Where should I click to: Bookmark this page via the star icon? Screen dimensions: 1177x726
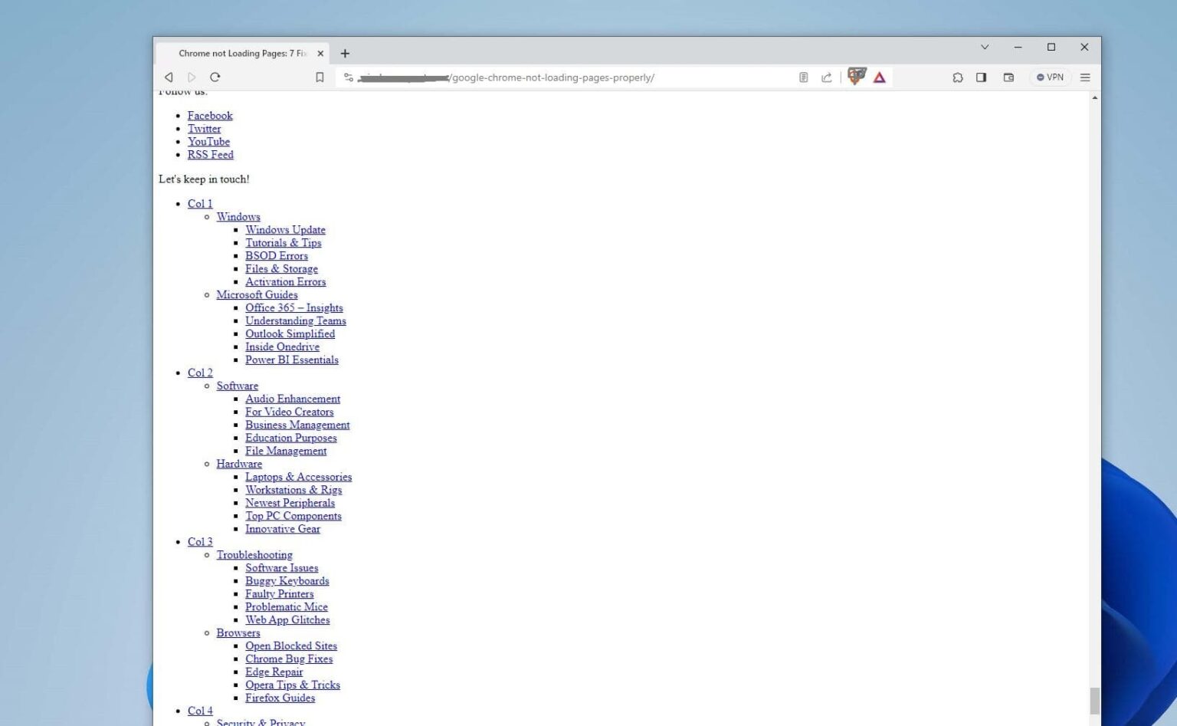pyautogui.click(x=320, y=77)
